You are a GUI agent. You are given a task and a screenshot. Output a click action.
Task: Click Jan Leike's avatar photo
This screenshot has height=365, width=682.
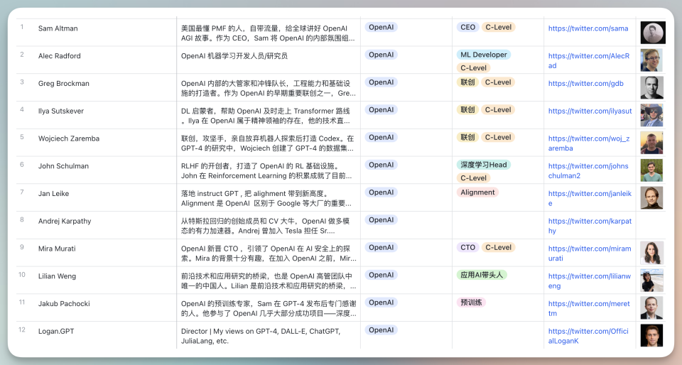pyautogui.click(x=651, y=197)
